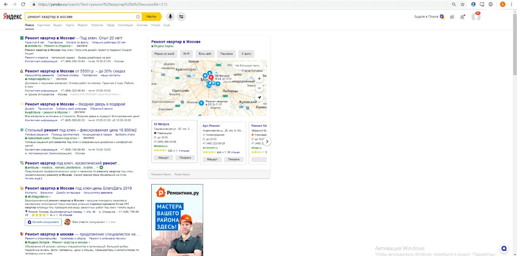
Task: Open the 'Будьте в Плюсе' link
Action: click(426, 17)
